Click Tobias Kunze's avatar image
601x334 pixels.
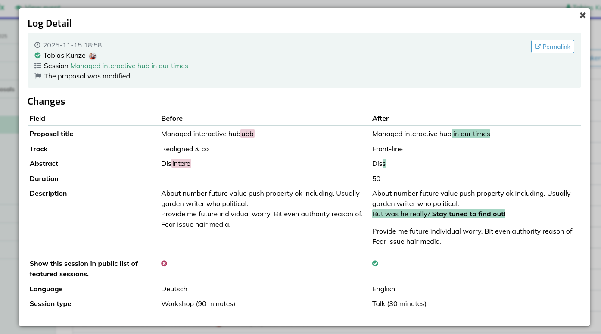(x=93, y=56)
